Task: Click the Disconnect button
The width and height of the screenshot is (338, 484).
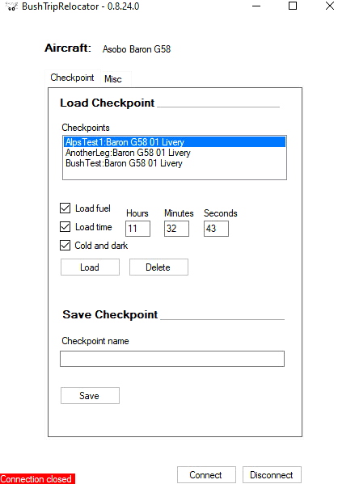Action: [272, 475]
